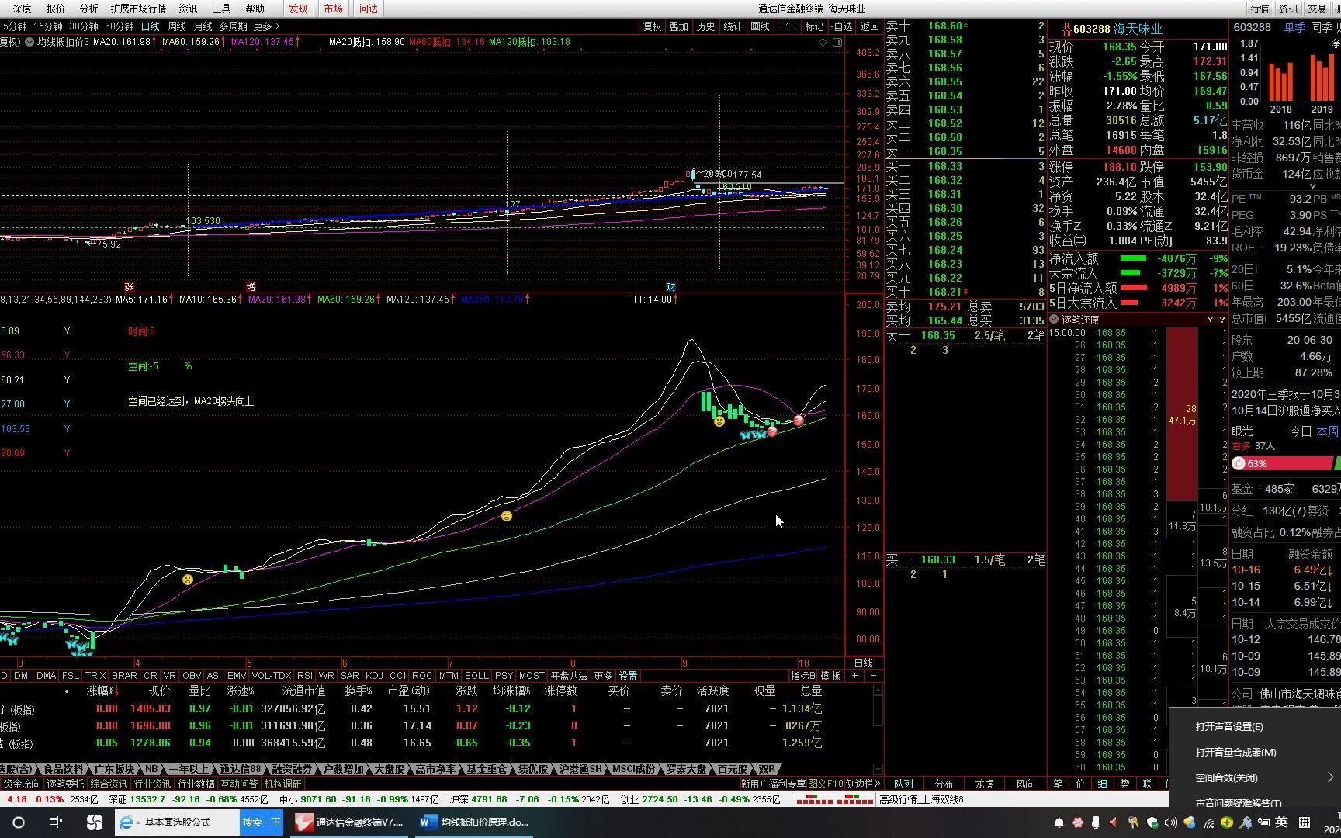This screenshot has height=838, width=1341.
Task: Open the 复权 adjustment dropdown
Action: (652, 26)
